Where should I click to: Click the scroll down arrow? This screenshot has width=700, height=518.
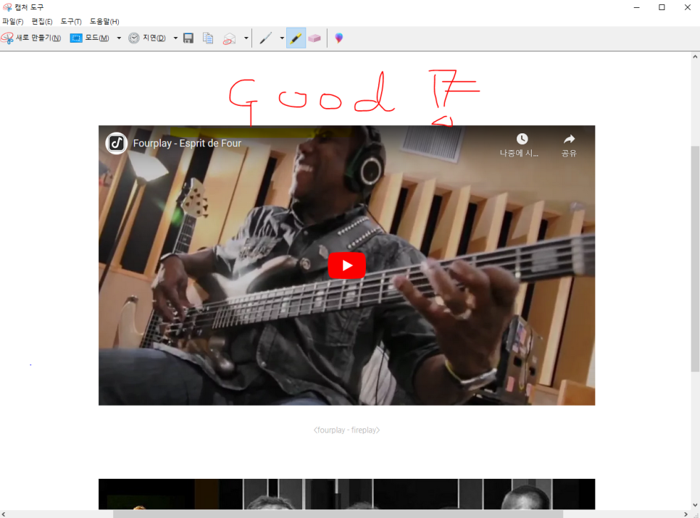point(695,505)
